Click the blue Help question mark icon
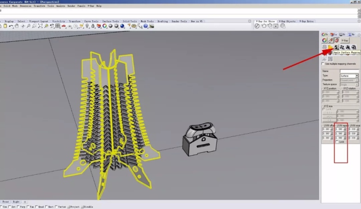This screenshot has width=361, height=209. (x=146, y=26)
